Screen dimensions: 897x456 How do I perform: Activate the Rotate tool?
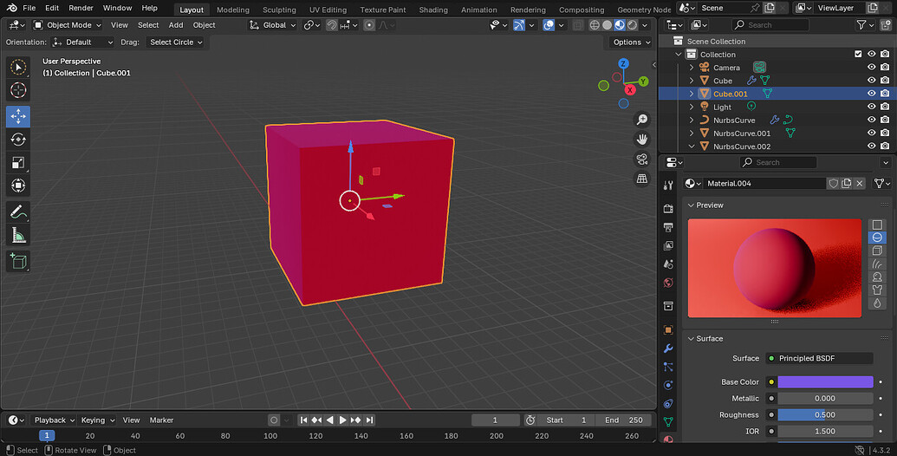[18, 140]
